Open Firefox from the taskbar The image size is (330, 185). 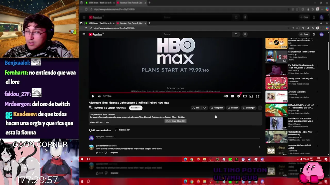tap(198, 159)
